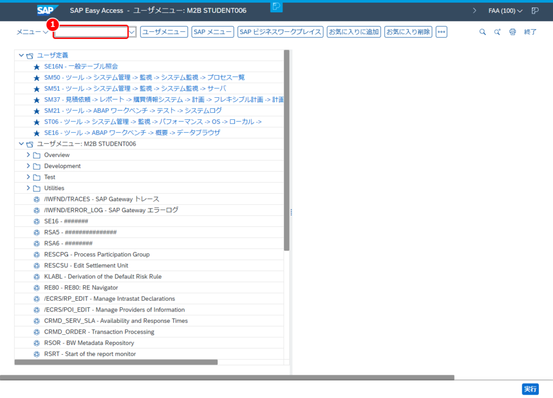This screenshot has height=398, width=553.
Task: Collapse the ユーザ定義 favorites folder
Action: (x=21, y=55)
